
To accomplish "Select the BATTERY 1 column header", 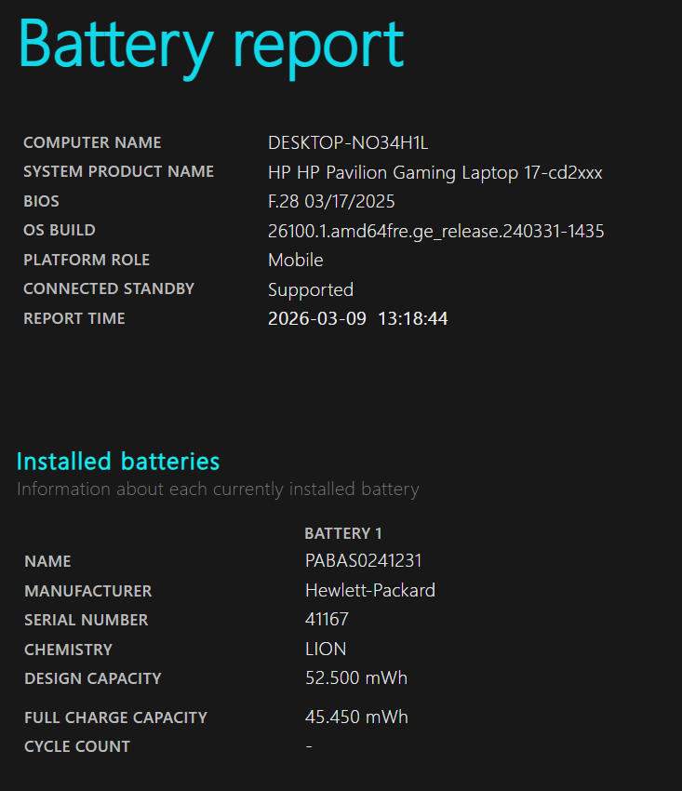I will (x=343, y=533).
